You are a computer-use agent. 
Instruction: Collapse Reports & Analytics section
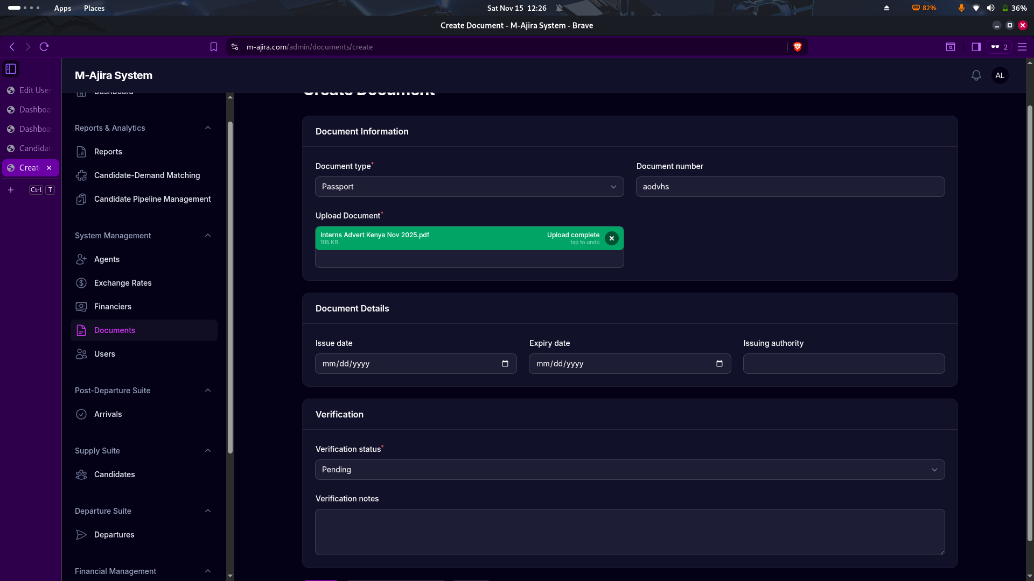(x=208, y=128)
